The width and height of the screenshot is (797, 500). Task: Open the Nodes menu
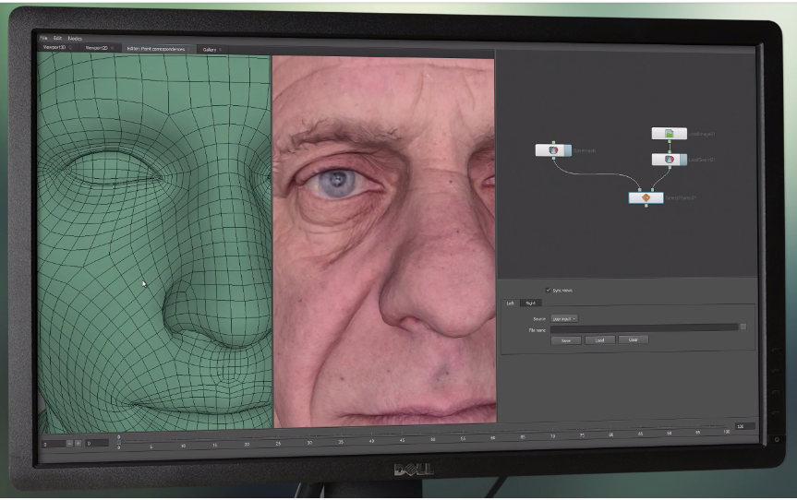click(75, 38)
